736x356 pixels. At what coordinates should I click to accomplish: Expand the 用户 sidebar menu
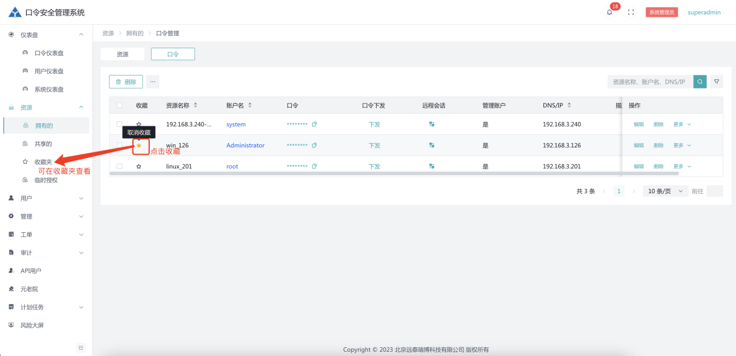click(46, 198)
